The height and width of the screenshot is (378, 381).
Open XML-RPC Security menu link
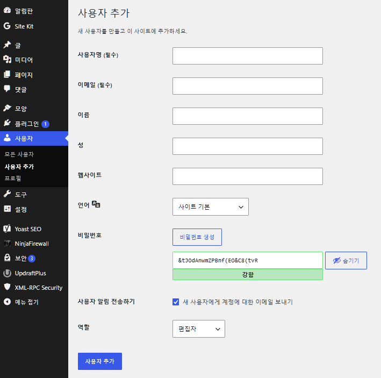click(39, 288)
